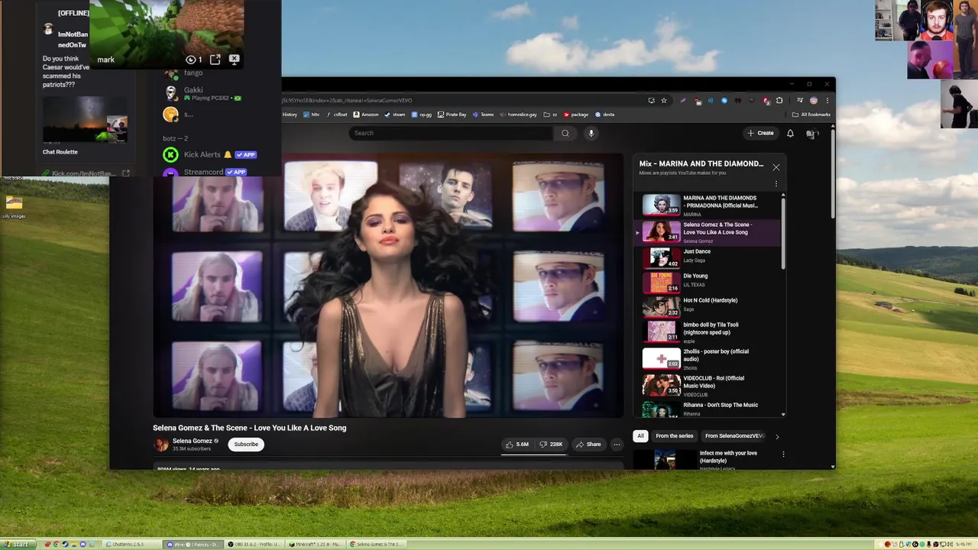Open the homeslice.gay bookmark
The height and width of the screenshot is (550, 978).
(x=519, y=115)
